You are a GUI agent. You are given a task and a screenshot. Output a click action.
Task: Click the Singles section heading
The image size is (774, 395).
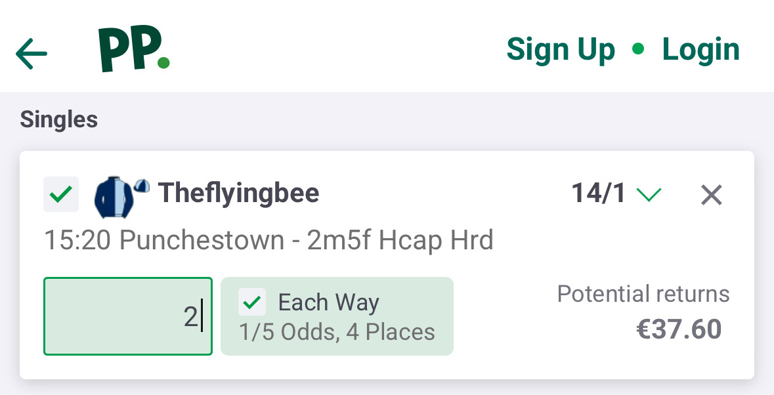(x=59, y=120)
